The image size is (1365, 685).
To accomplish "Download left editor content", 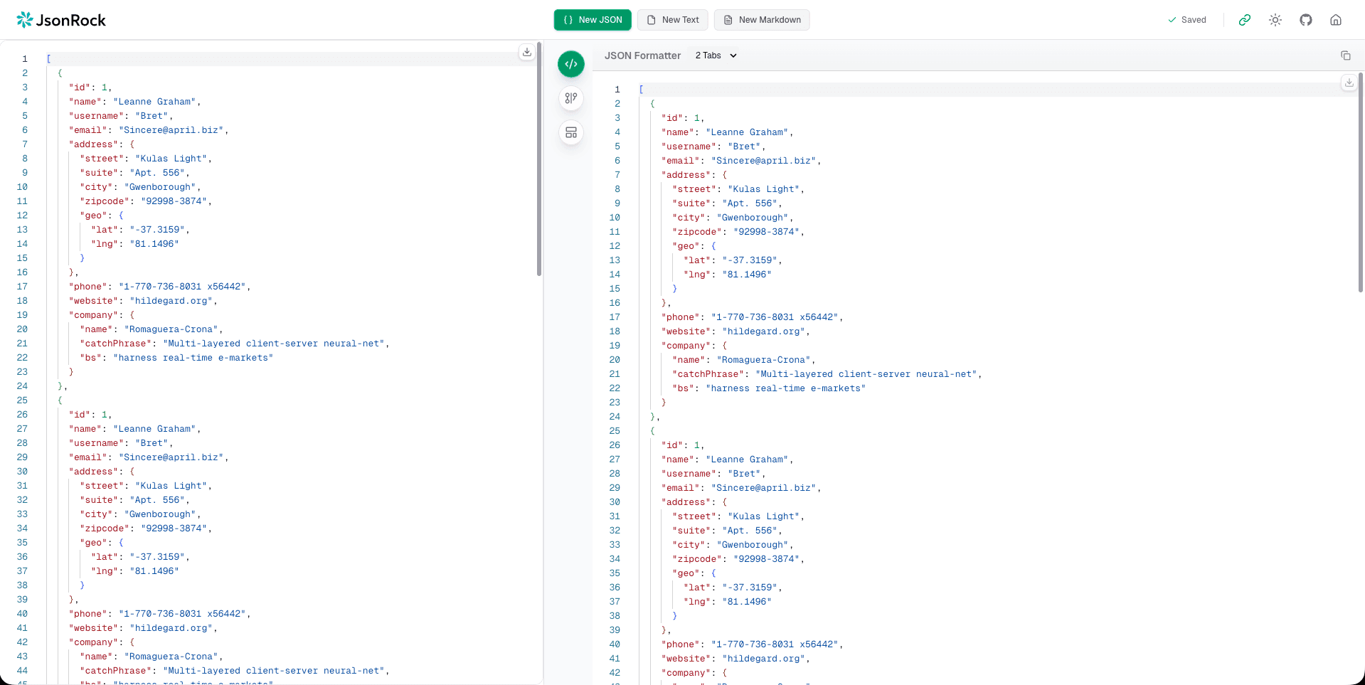I will [527, 52].
